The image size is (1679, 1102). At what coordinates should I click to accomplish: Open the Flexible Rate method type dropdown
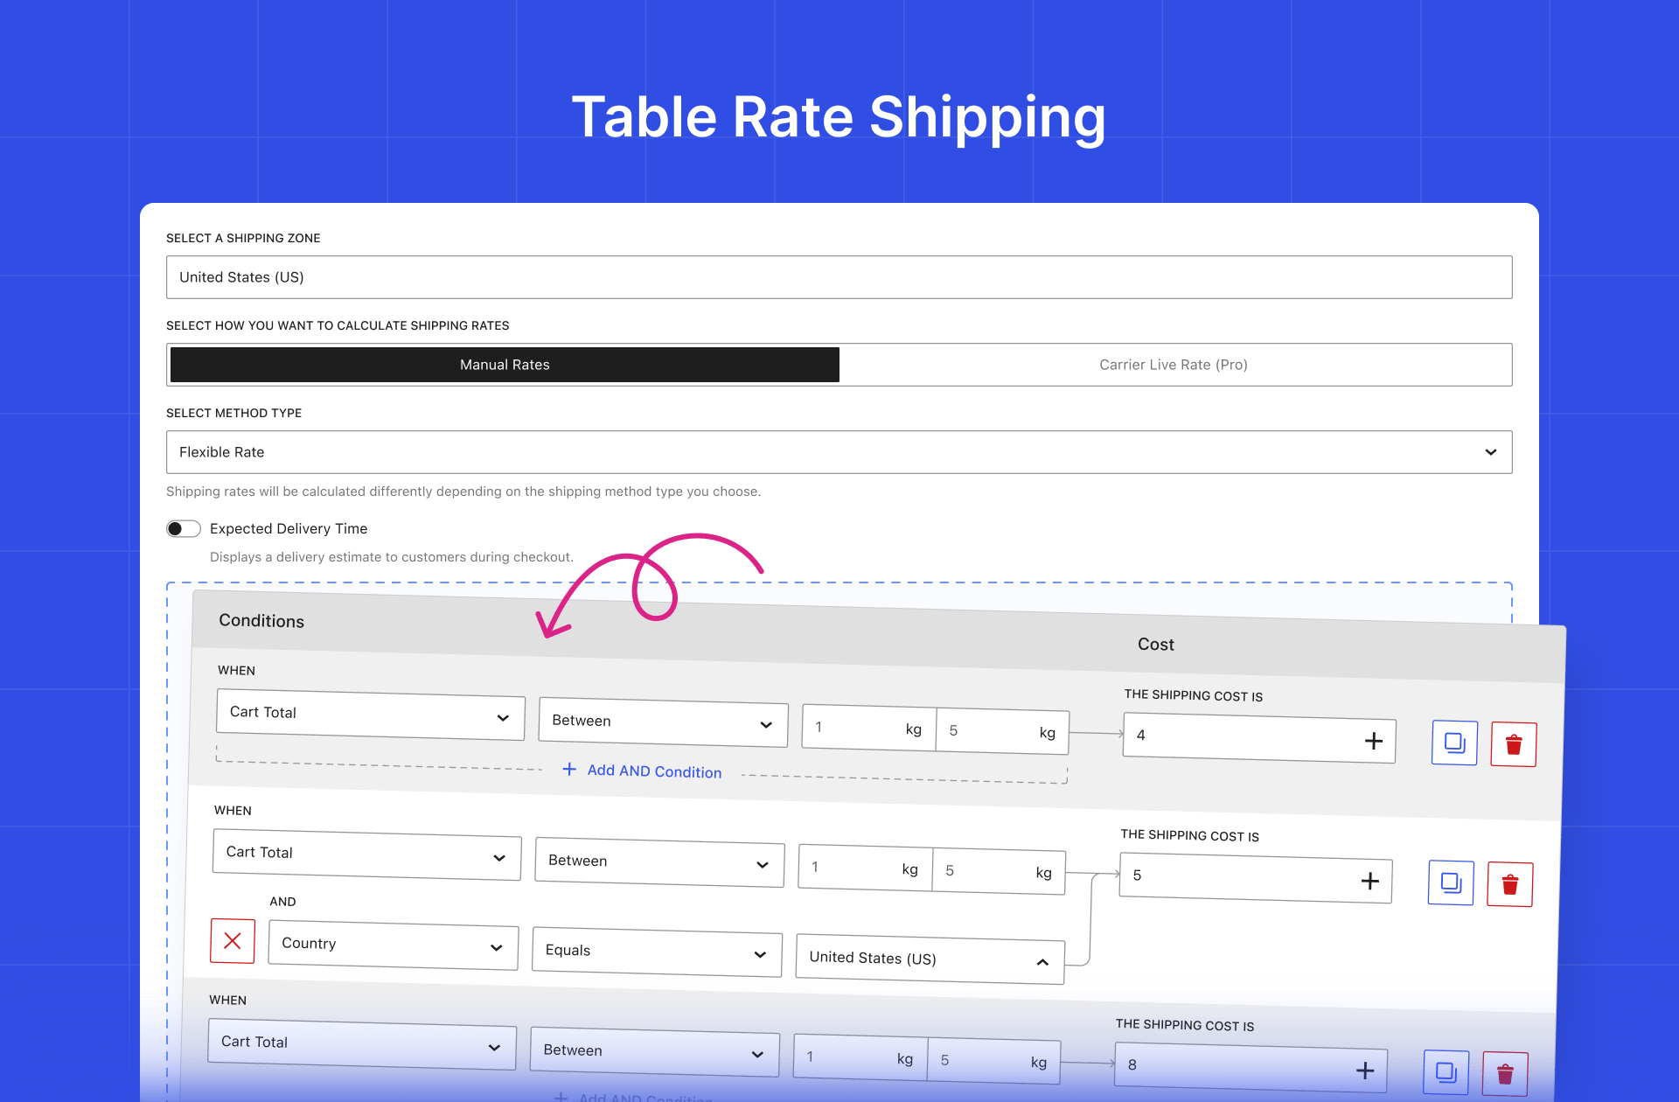tap(839, 452)
